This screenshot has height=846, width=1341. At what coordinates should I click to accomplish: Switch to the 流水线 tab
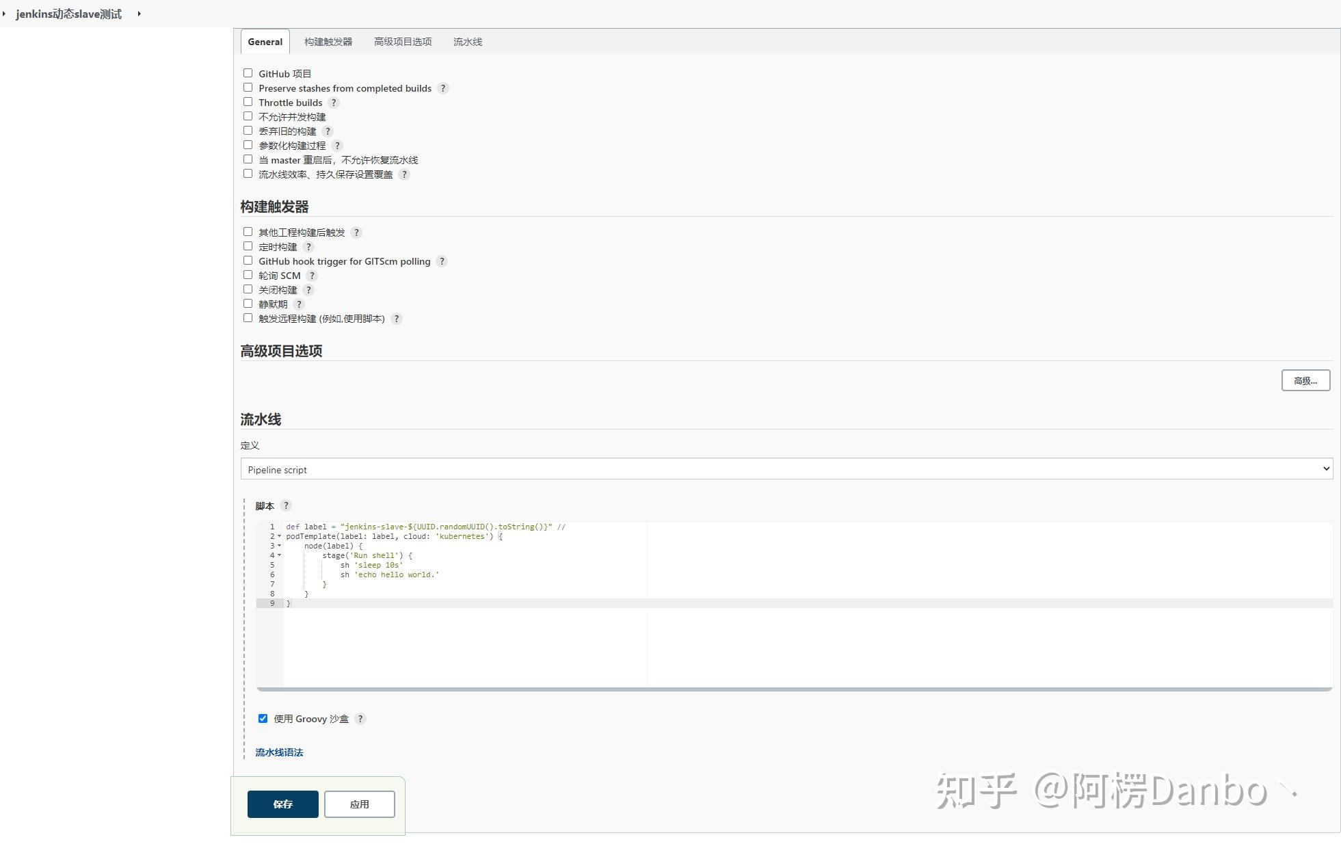point(467,42)
